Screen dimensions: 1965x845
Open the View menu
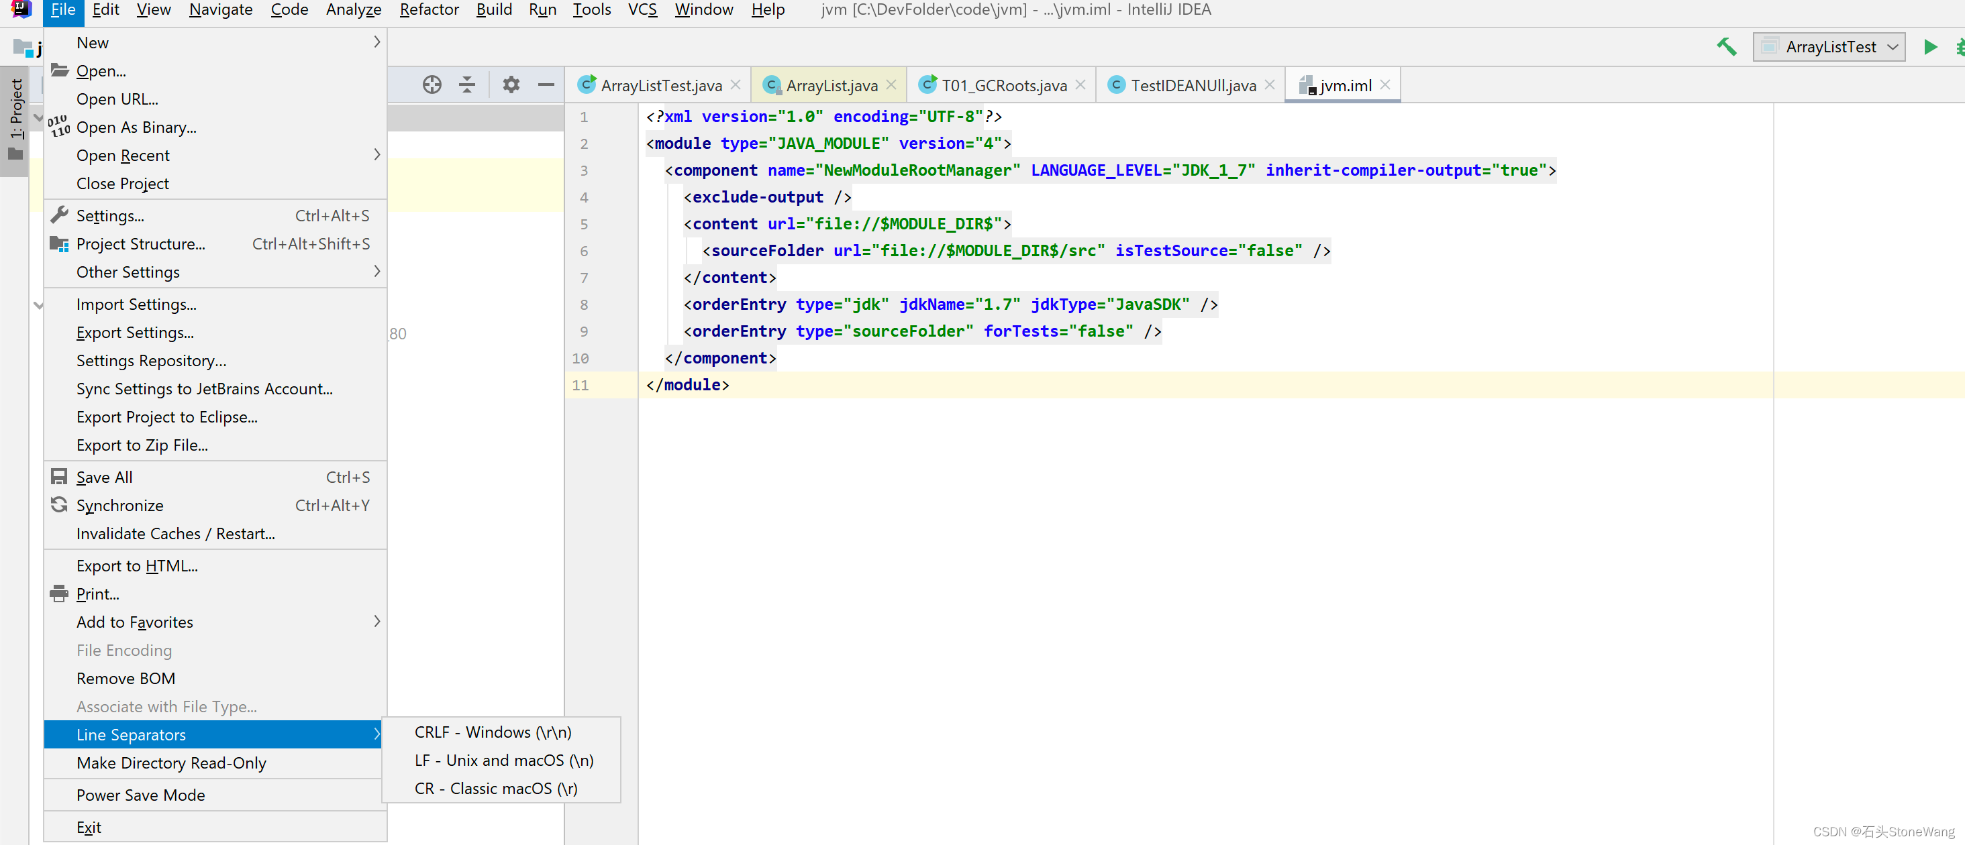tap(153, 9)
